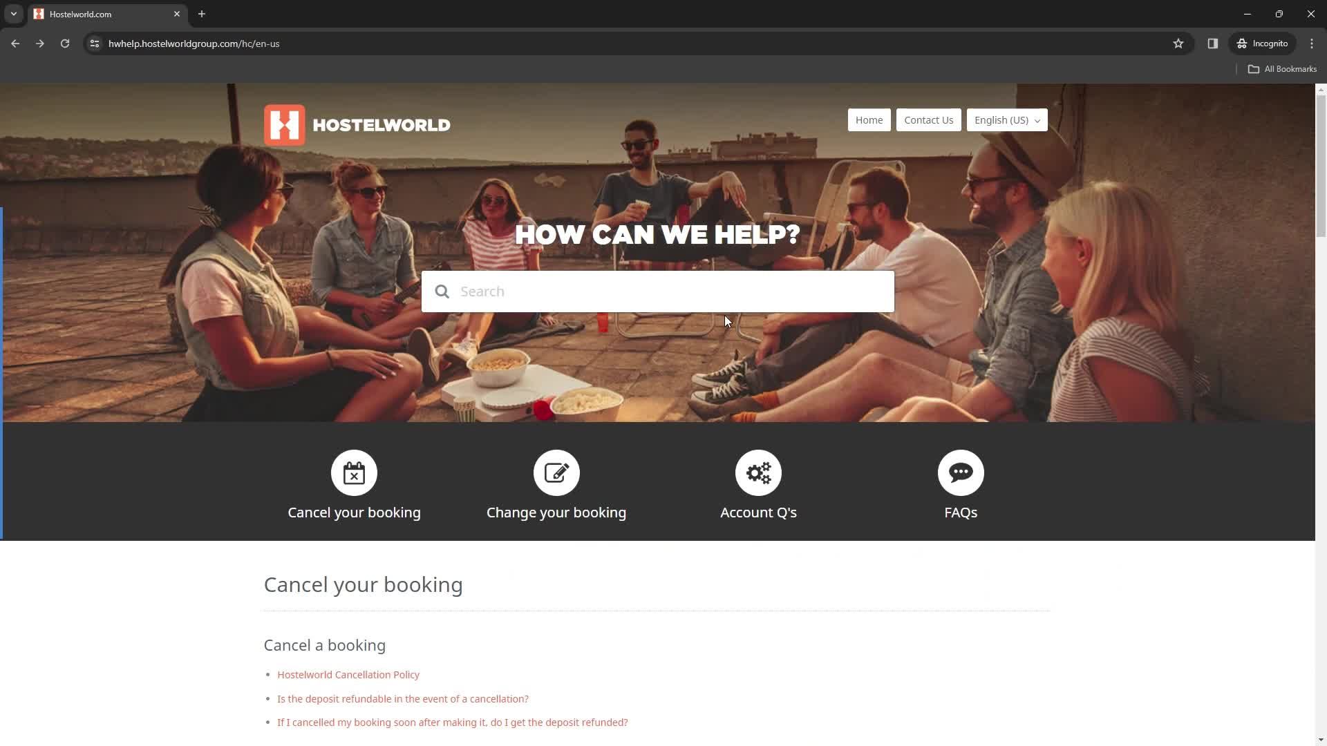Click the cancelled booking deposit refund link

coord(453,723)
